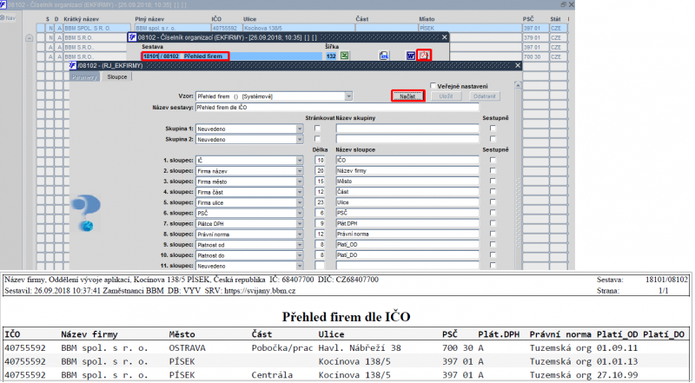The height and width of the screenshot is (383, 695).
Task: Click the dialog scrollbar up arrow
Action: pyautogui.click(x=517, y=84)
